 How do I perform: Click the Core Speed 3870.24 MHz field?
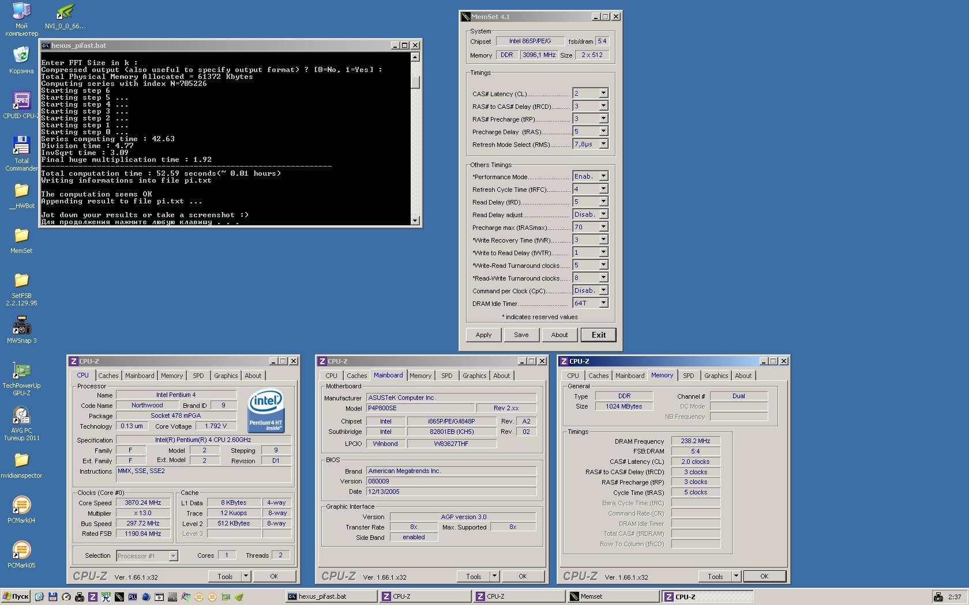tap(142, 502)
